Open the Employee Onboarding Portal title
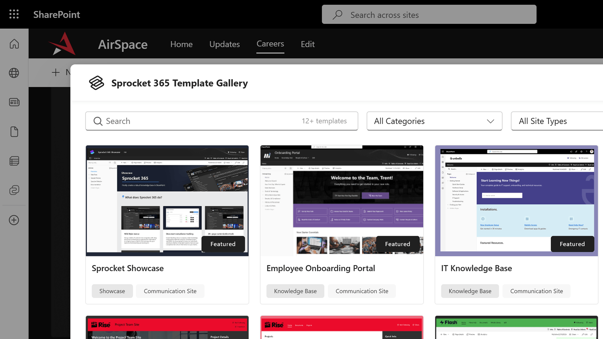 321,268
